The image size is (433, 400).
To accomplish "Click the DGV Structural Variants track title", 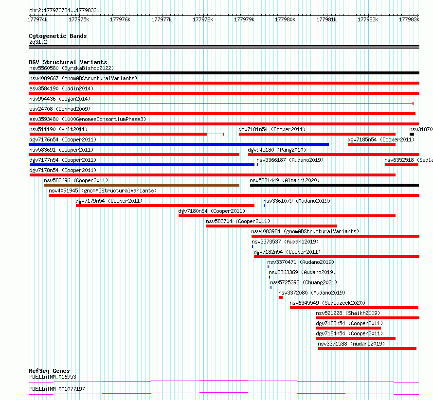I will 68,62.
